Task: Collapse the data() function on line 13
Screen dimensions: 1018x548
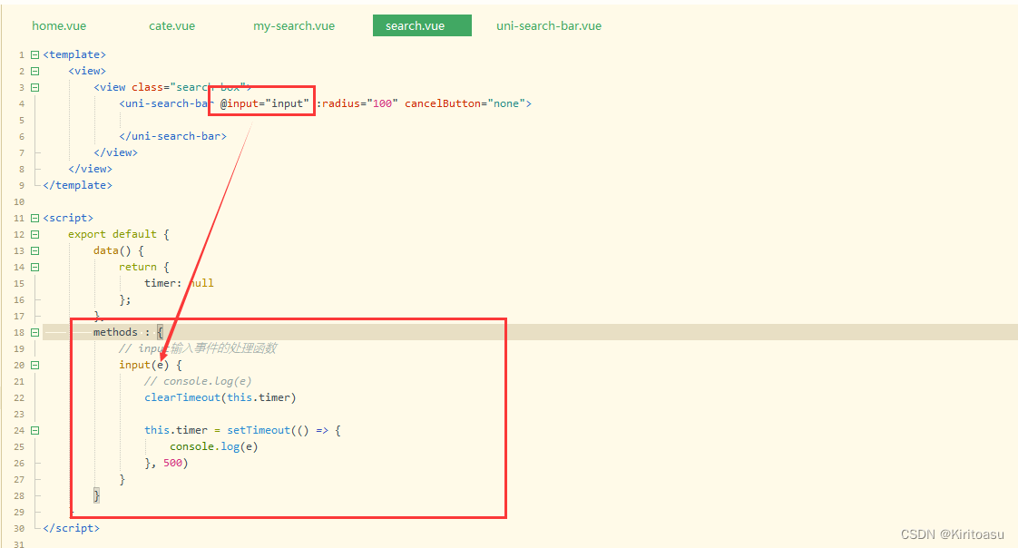Action: pos(35,250)
